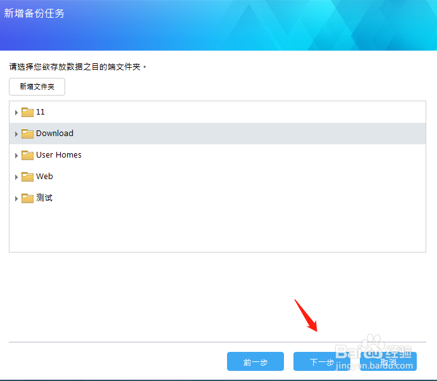Image resolution: width=437 pixels, height=381 pixels.
Task: Proceed with the 下一步 button
Action: 322,361
